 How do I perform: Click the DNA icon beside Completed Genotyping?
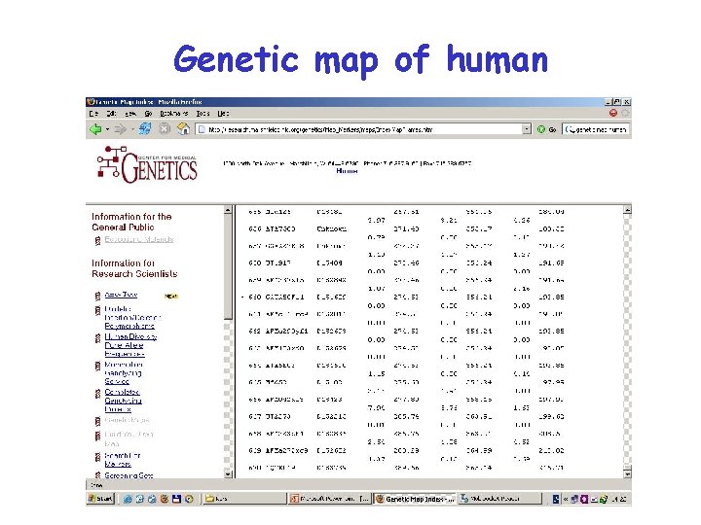(97, 394)
